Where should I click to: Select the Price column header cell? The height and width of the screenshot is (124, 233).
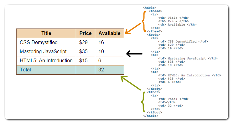pos(85,34)
